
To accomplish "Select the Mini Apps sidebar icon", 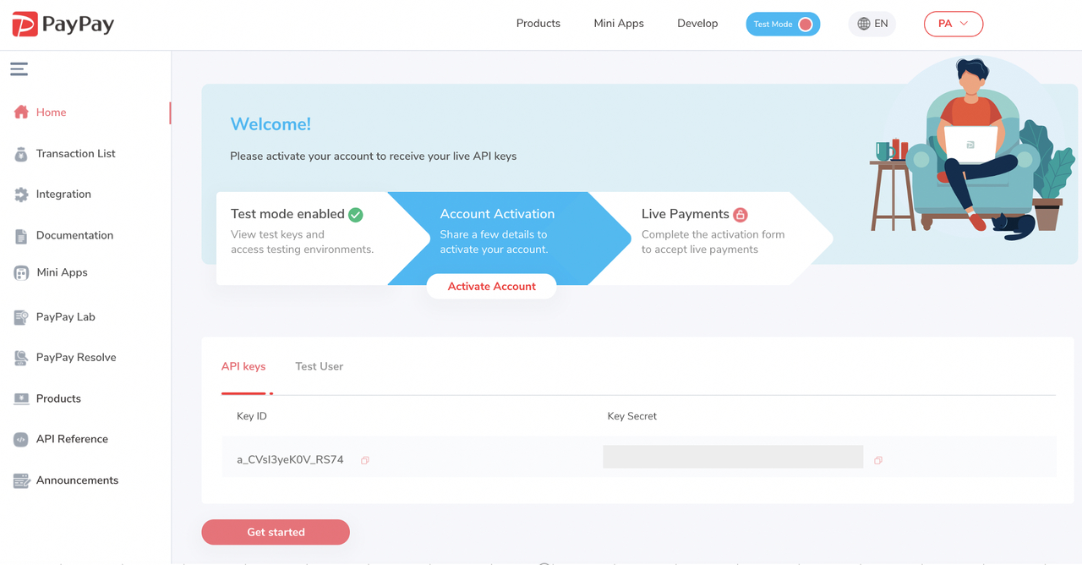I will pos(21,273).
